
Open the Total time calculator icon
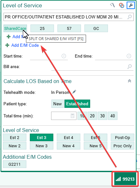click(72, 116)
